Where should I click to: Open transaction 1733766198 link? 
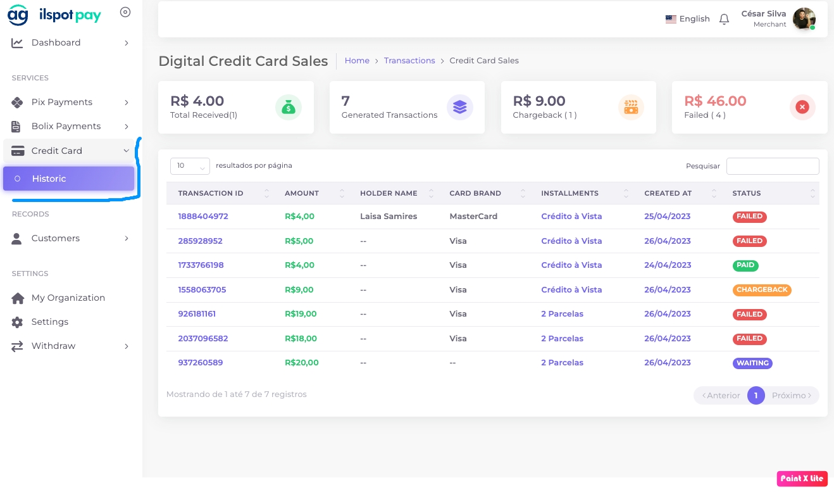[201, 265]
